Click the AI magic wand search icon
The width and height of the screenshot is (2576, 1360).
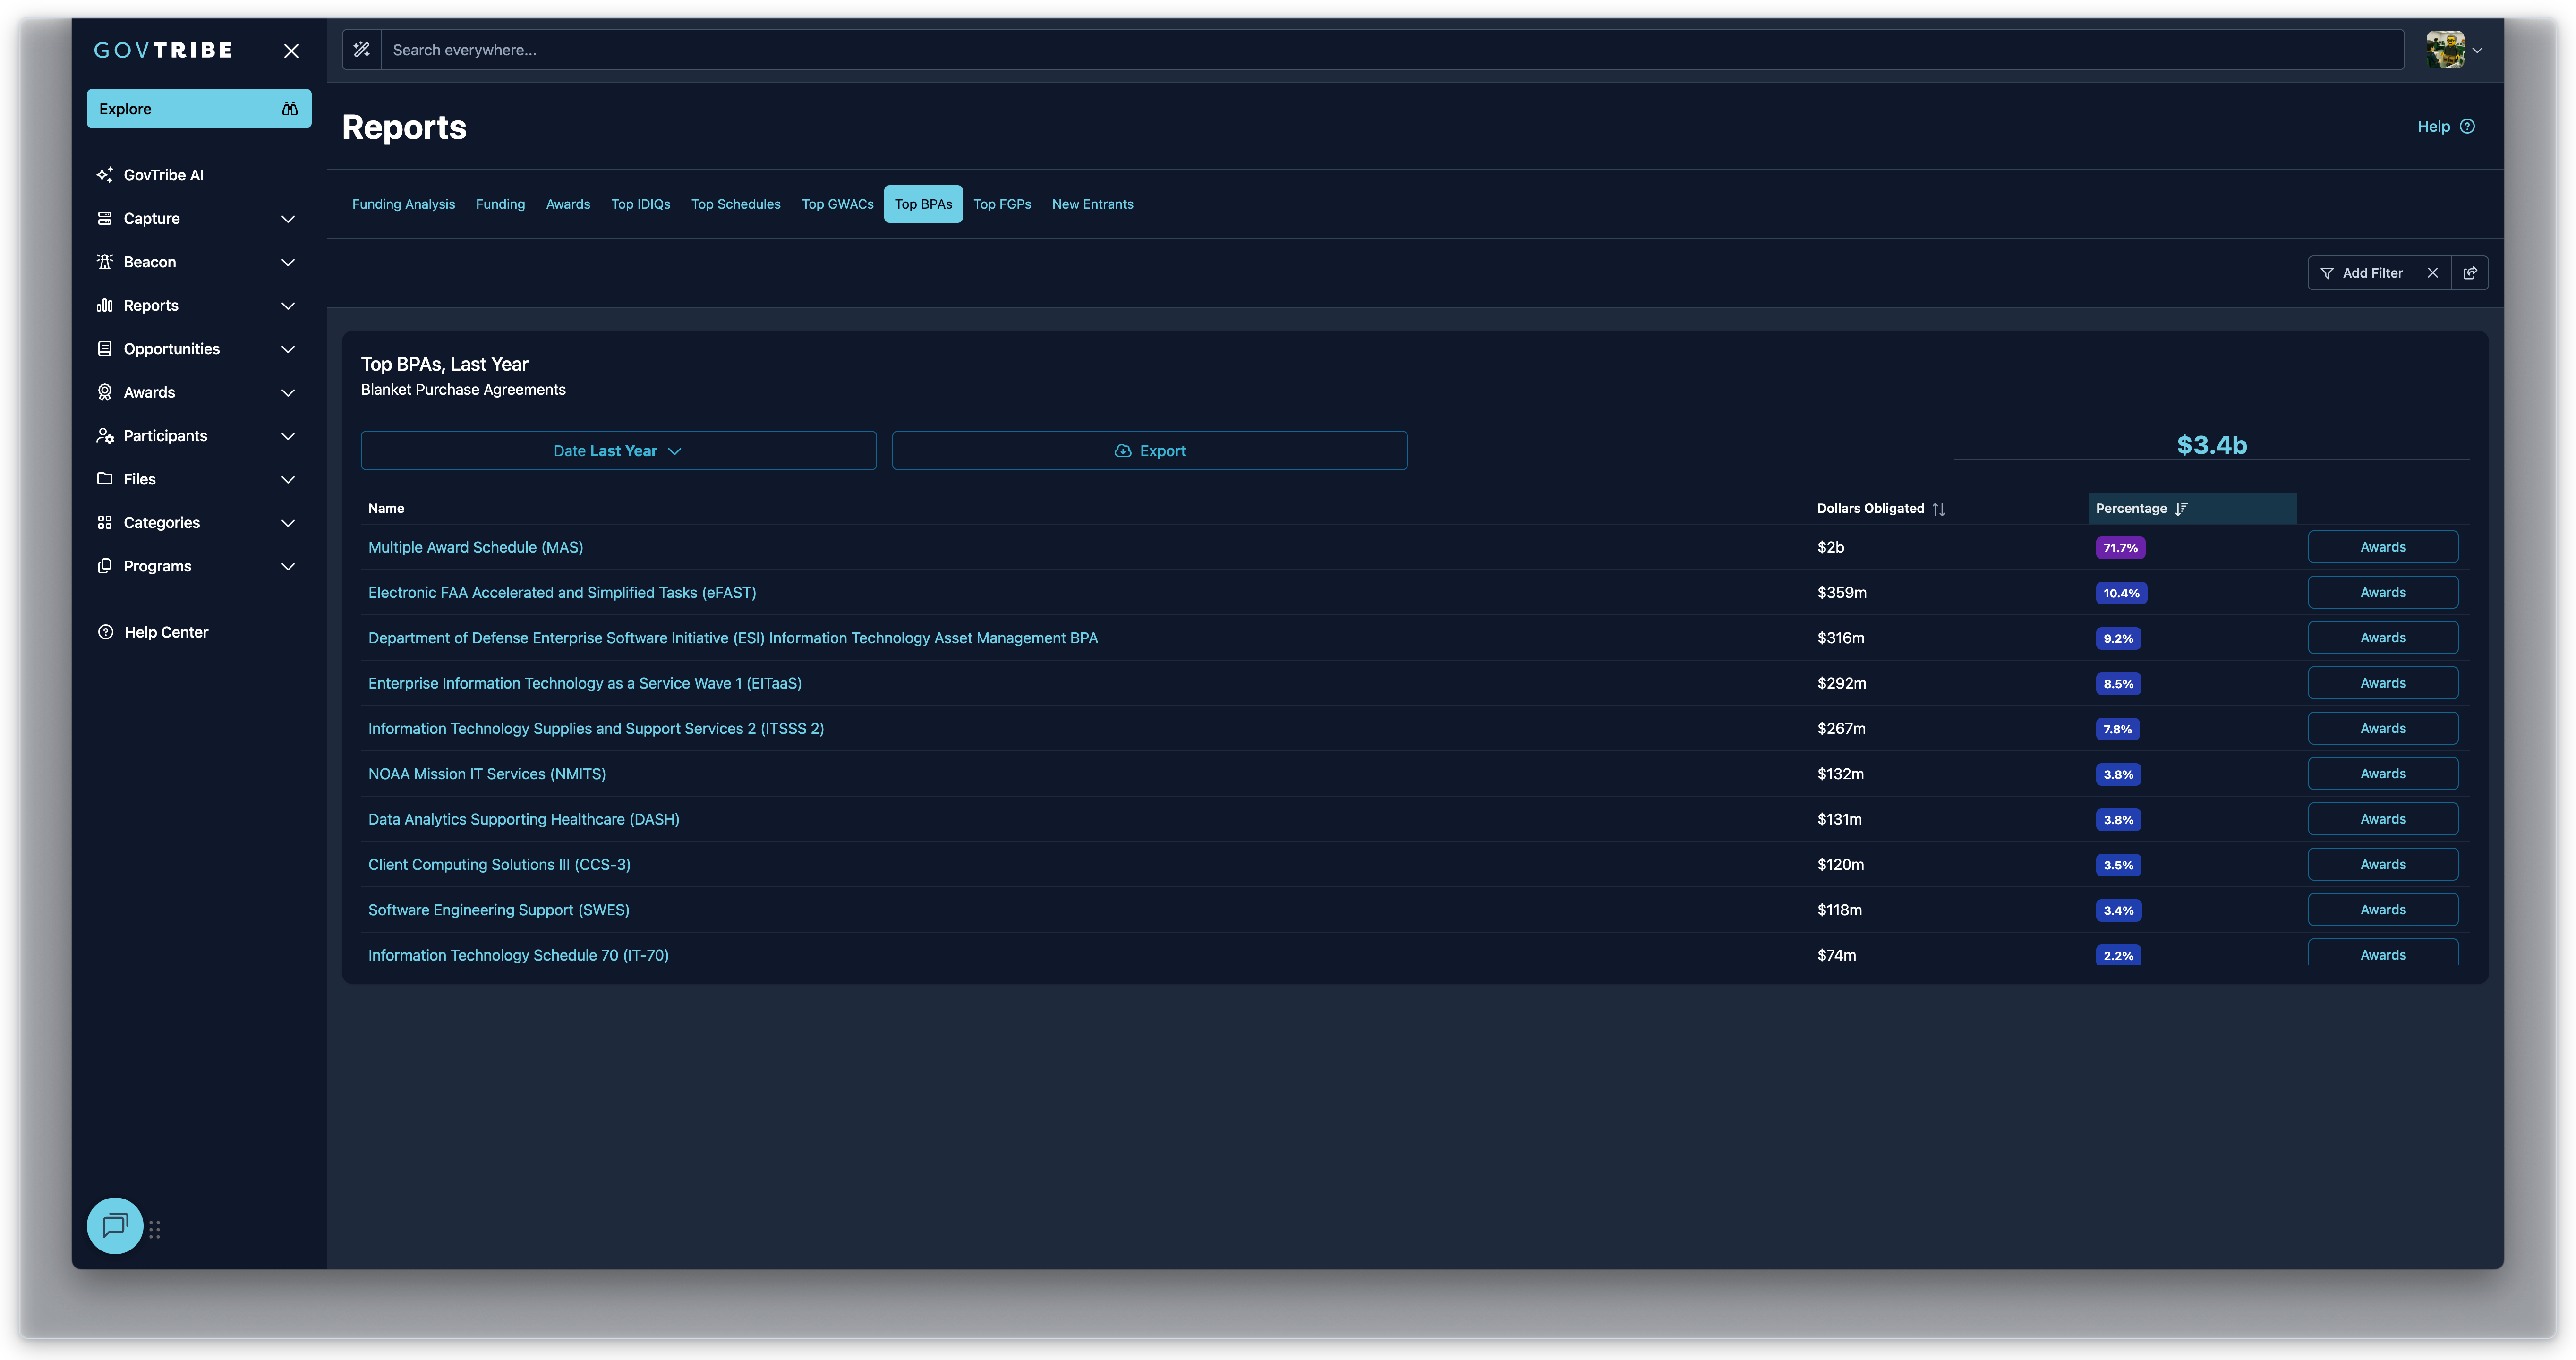coord(362,50)
